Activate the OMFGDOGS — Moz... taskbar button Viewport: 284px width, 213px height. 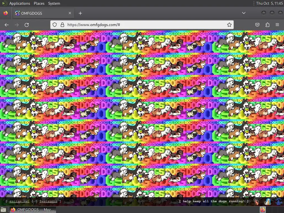33,210
